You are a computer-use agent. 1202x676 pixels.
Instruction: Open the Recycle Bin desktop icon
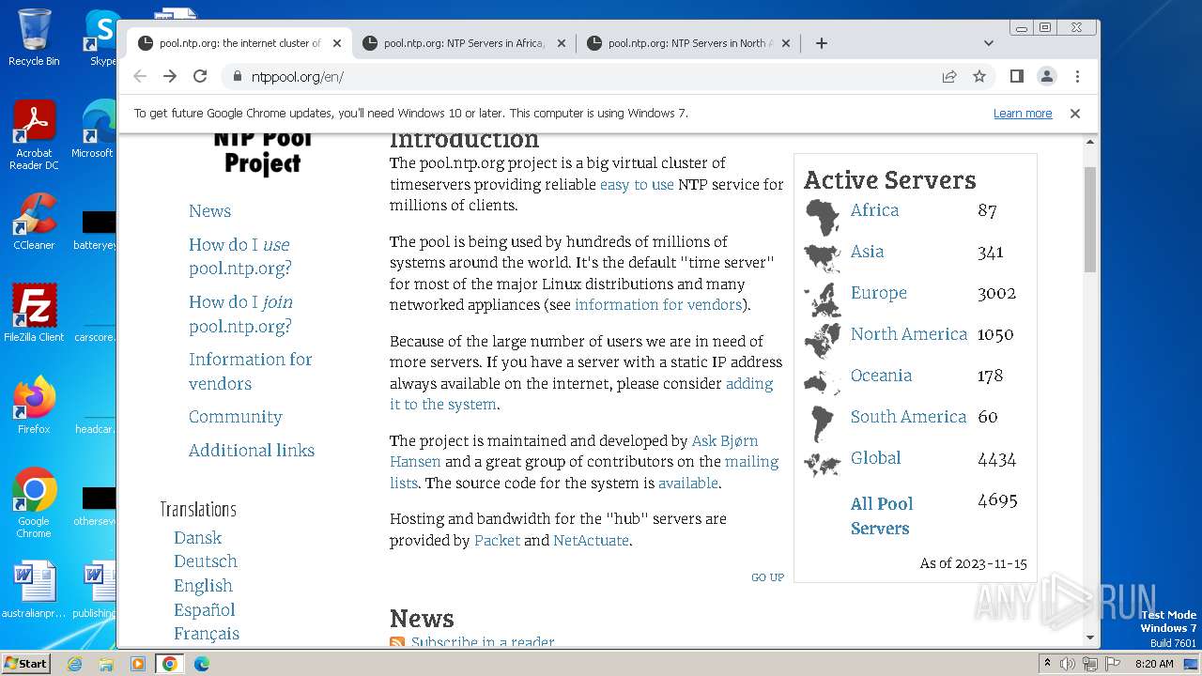34,38
